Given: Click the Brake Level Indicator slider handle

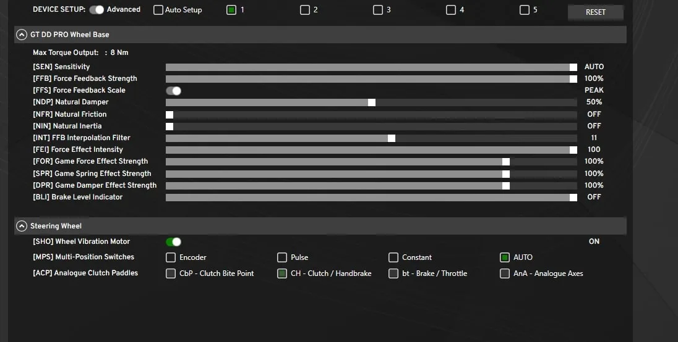Looking at the screenshot, I should (x=573, y=198).
